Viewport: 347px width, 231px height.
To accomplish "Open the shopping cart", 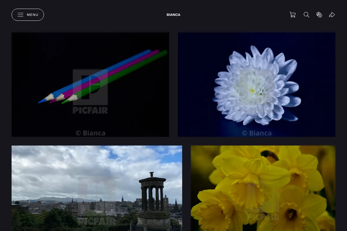I will (x=293, y=15).
